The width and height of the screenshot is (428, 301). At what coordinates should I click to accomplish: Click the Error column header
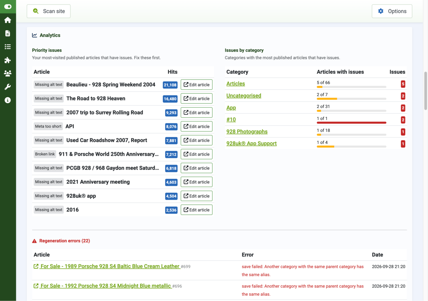click(x=248, y=255)
